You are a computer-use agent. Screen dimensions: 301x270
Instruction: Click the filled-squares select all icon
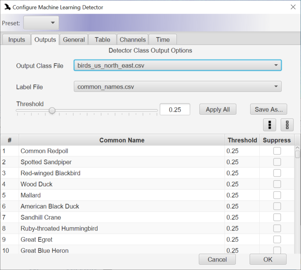pos(270,125)
